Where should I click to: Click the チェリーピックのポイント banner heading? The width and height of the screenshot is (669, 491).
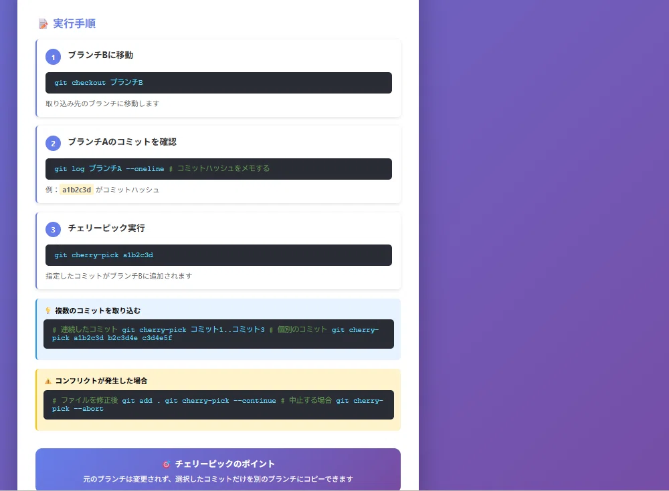pyautogui.click(x=225, y=464)
